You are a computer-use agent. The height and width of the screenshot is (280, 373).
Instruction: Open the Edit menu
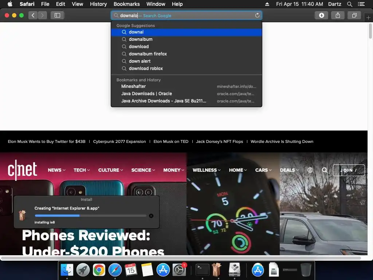click(60, 4)
